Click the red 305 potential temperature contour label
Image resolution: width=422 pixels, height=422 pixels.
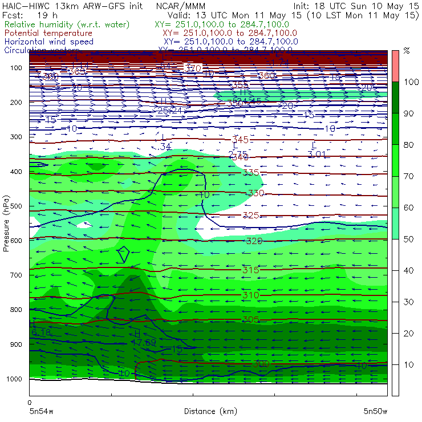[x=251, y=319]
